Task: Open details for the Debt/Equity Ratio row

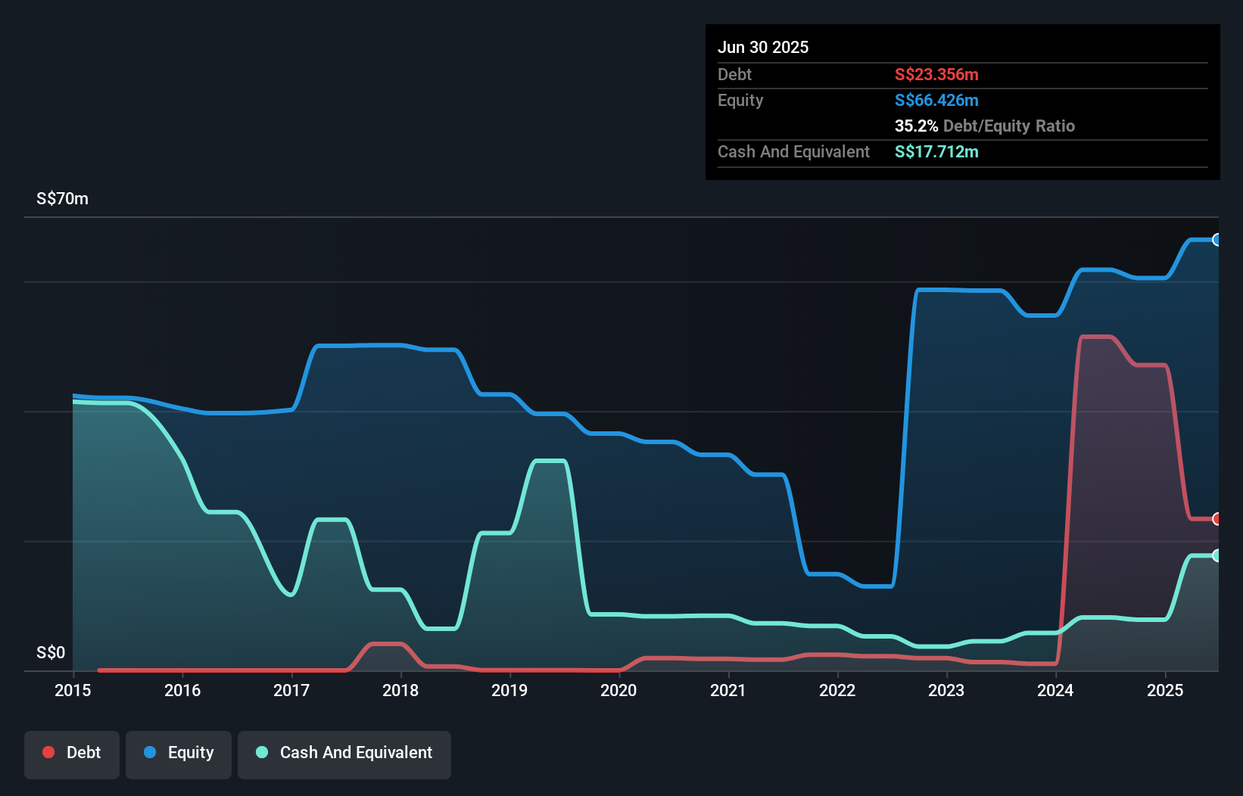Action: click(x=985, y=126)
